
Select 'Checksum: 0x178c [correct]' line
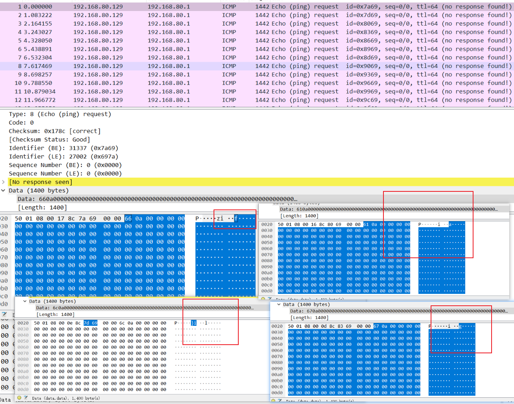coord(55,131)
